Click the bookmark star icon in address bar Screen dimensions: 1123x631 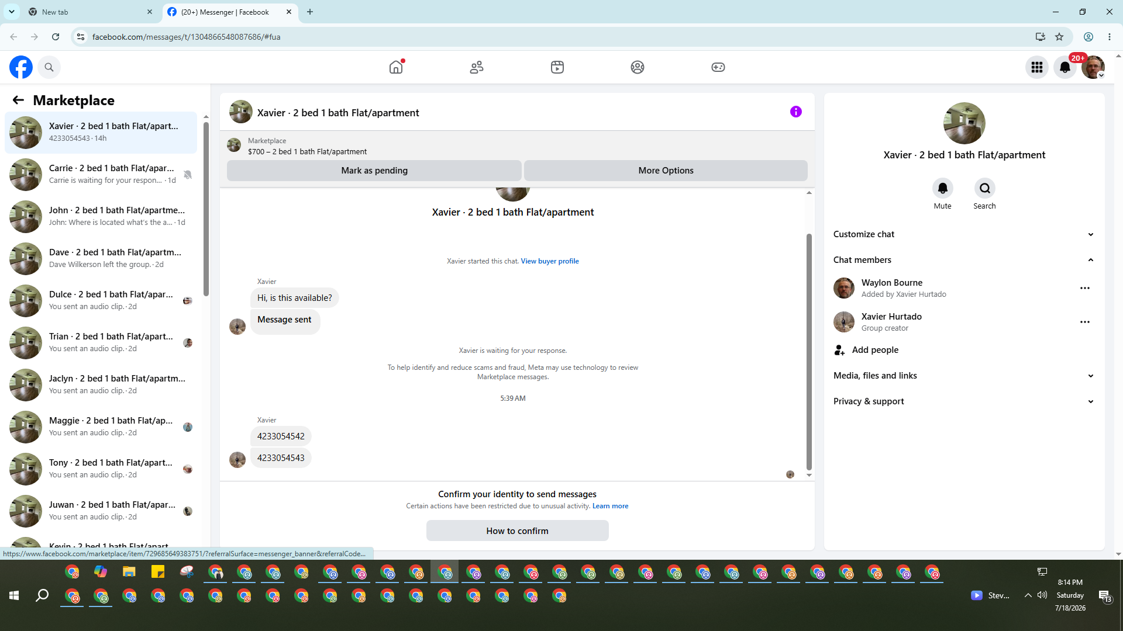(x=1059, y=37)
